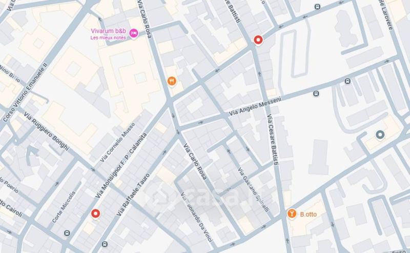Select the Via Ruggiero Bonghi street label
Image resolution: width=410 pixels, height=253 pixels.
point(47,131)
